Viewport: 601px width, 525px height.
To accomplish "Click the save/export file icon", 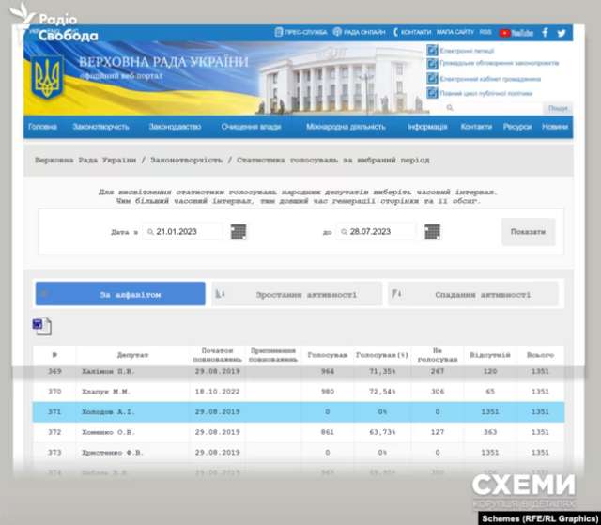I will pyautogui.click(x=41, y=327).
